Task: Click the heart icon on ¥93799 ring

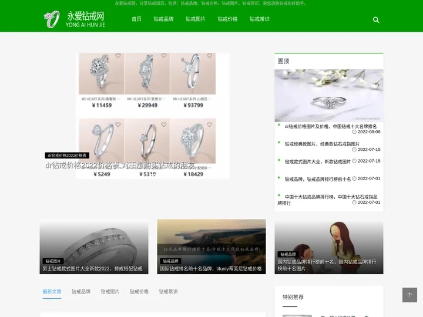Action: click(209, 56)
